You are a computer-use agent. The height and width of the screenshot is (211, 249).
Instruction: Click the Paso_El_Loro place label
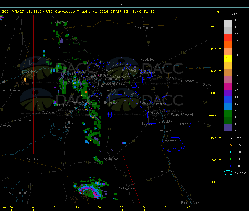click(x=191, y=203)
